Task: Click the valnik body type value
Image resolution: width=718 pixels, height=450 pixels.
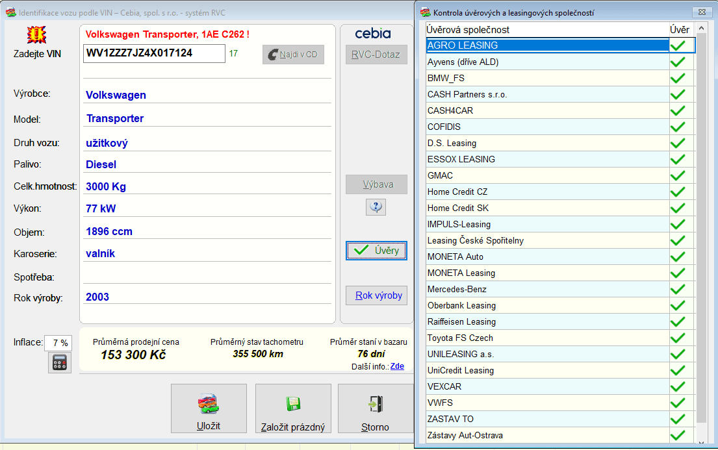Action: click(100, 254)
